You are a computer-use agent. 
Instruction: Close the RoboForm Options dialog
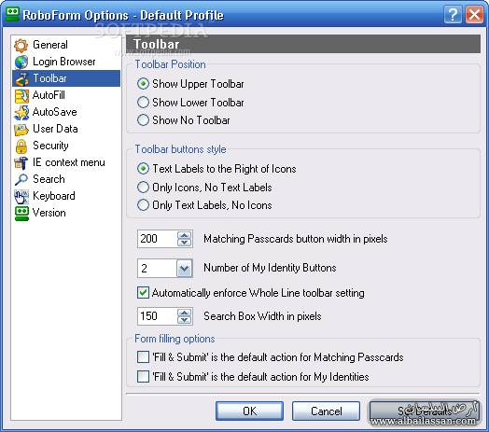(474, 15)
